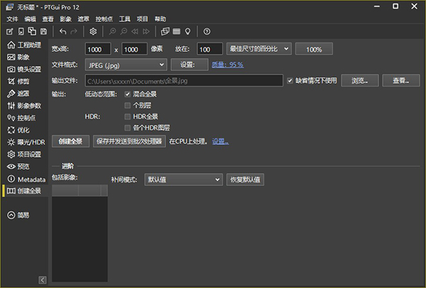Click the Help question mark icon
The width and height of the screenshot is (426, 288).
tap(207, 31)
